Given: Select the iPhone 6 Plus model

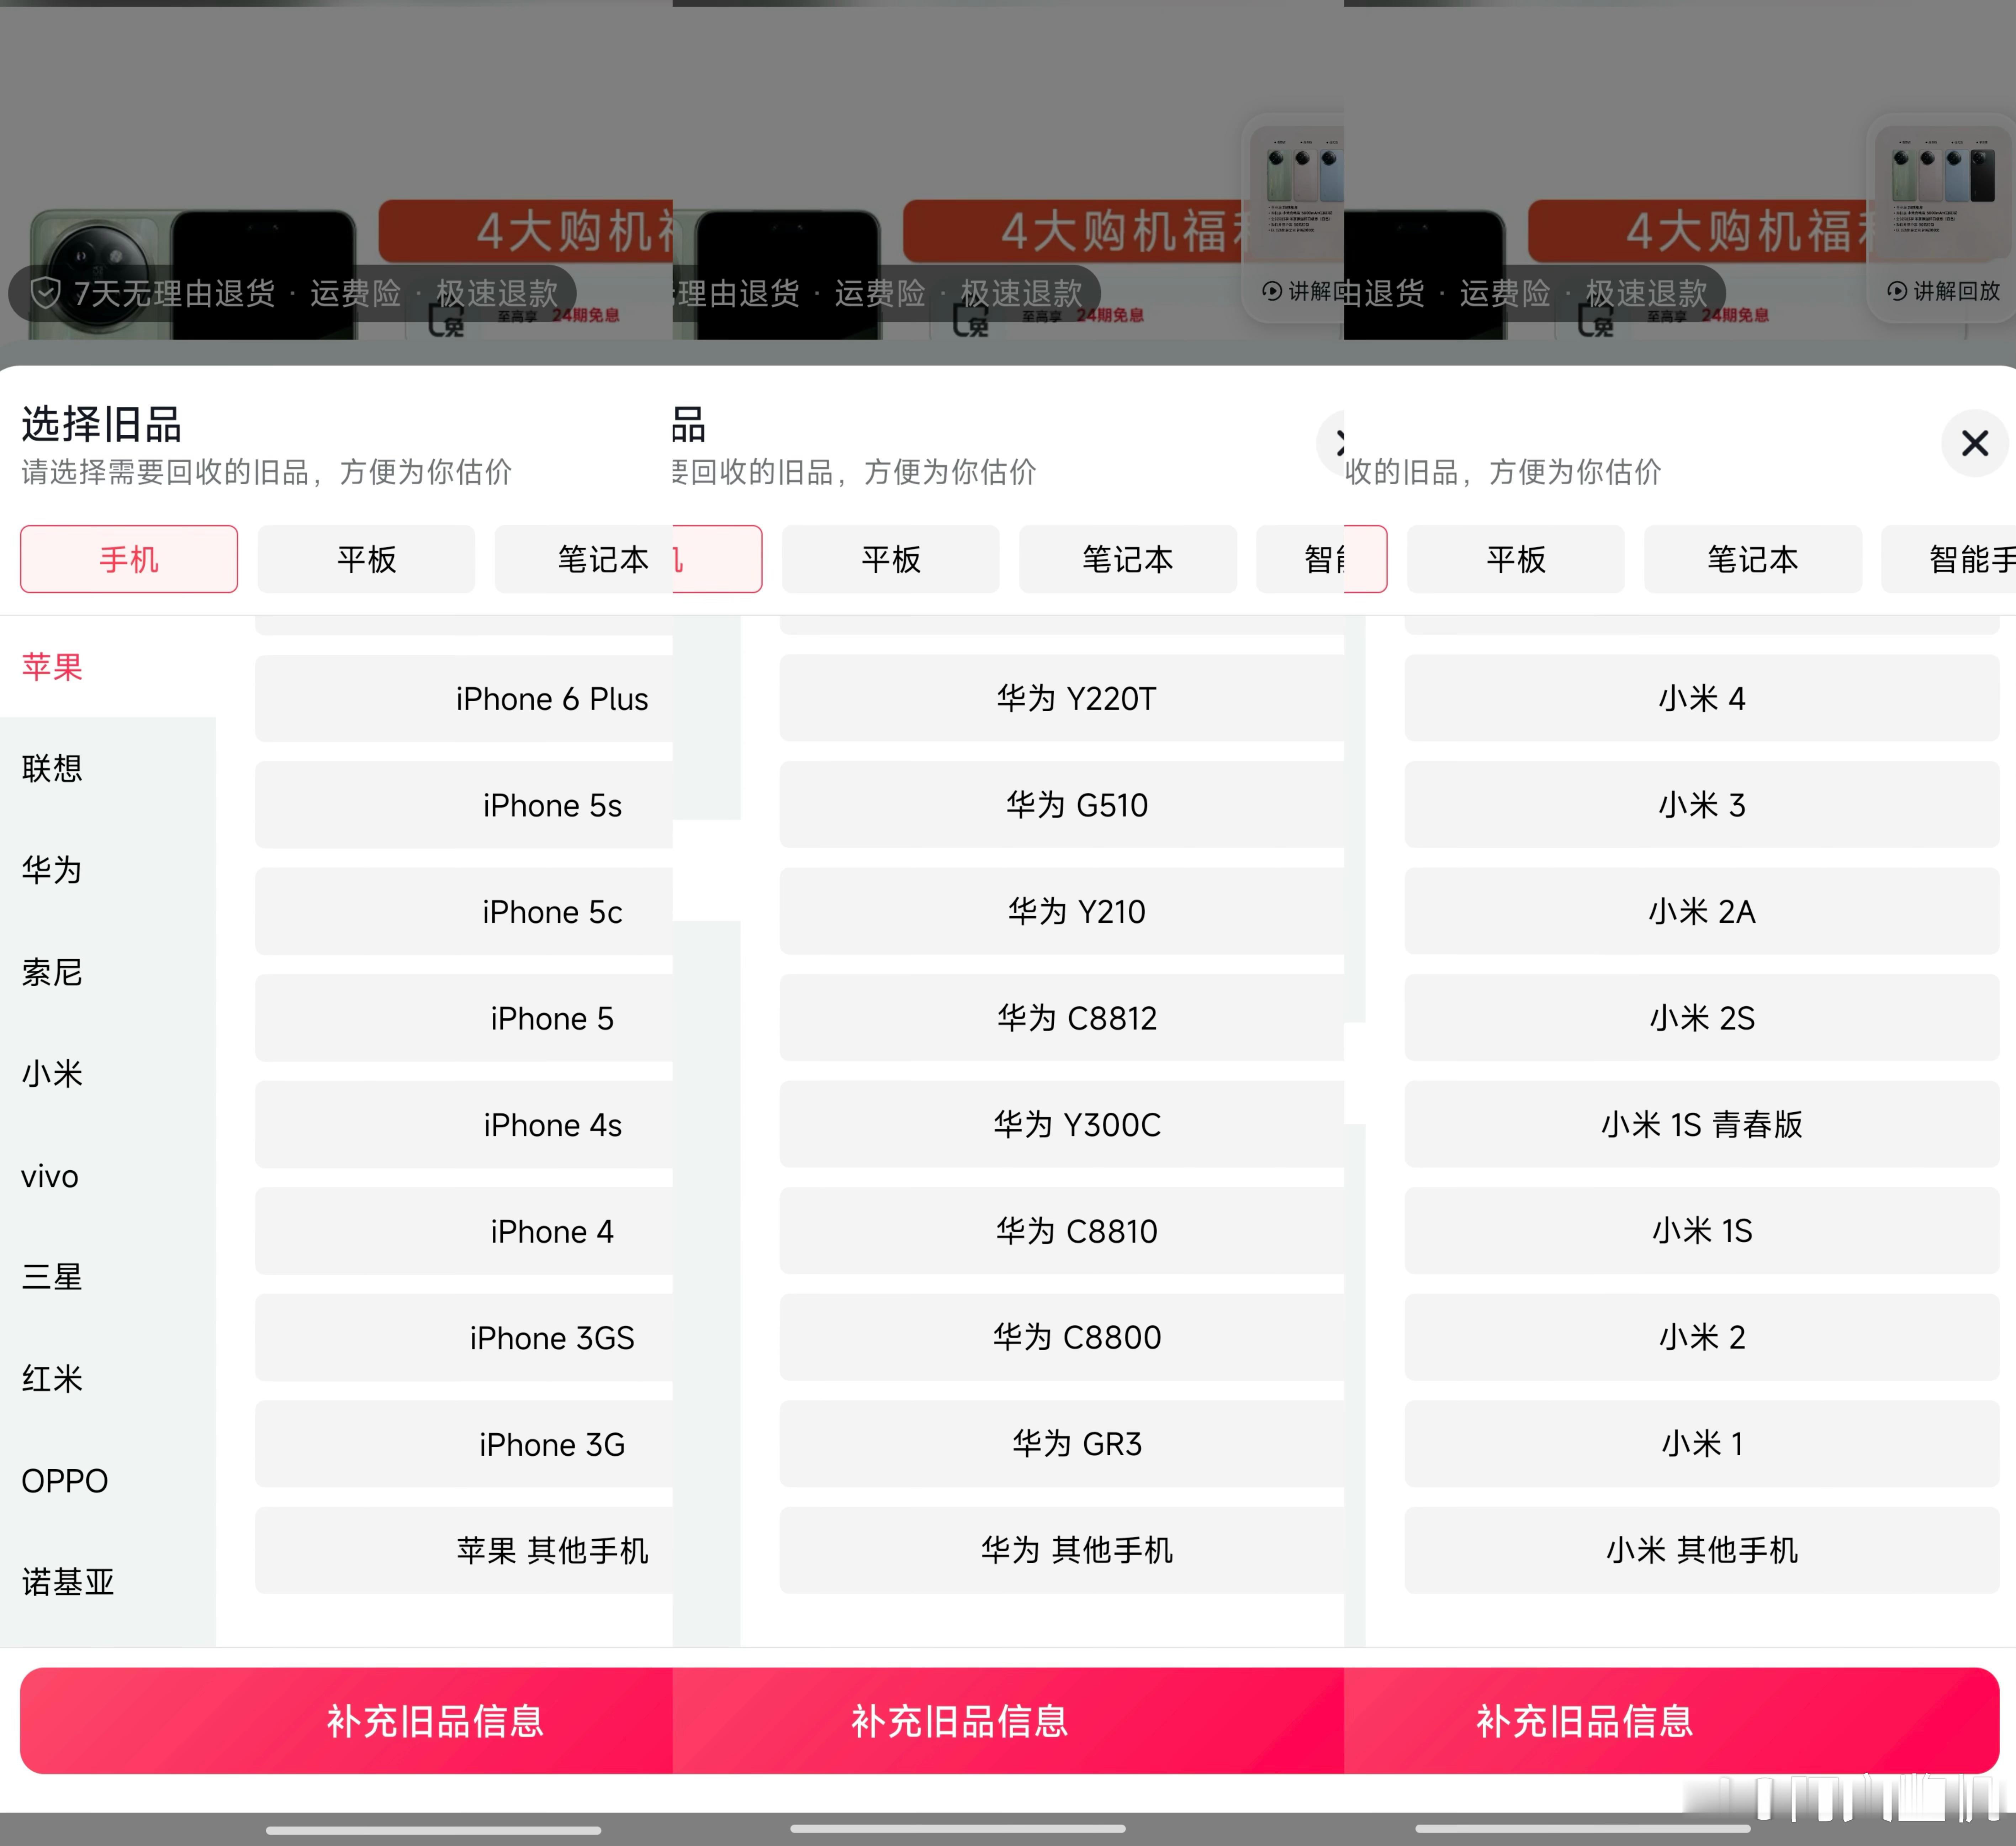Looking at the screenshot, I should click(x=464, y=699).
